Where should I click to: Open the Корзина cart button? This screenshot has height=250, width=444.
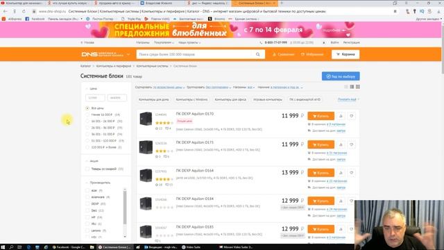pos(345,54)
